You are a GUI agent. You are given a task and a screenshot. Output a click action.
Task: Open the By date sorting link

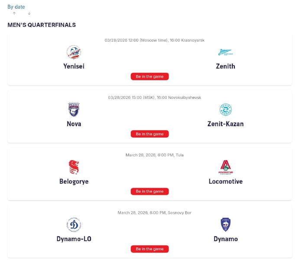click(16, 7)
